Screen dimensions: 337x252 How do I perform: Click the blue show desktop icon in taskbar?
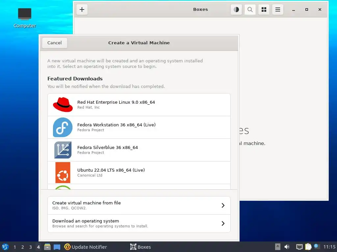pos(57,247)
